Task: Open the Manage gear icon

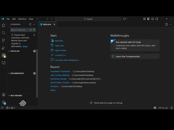Action: pyautogui.click(x=4, y=102)
